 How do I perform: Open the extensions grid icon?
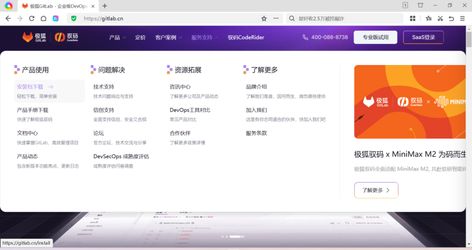(x=413, y=19)
